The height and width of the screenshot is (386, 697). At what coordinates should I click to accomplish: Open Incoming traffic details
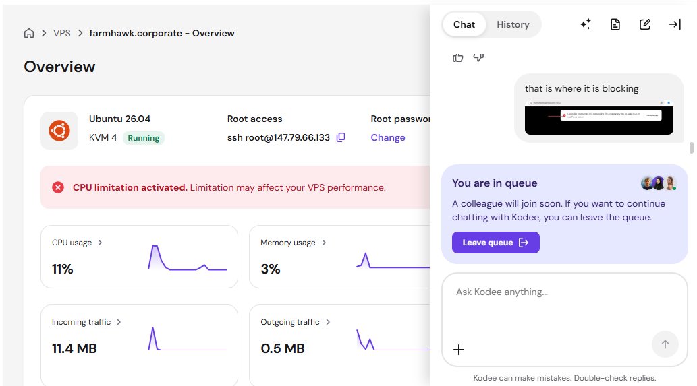point(86,322)
